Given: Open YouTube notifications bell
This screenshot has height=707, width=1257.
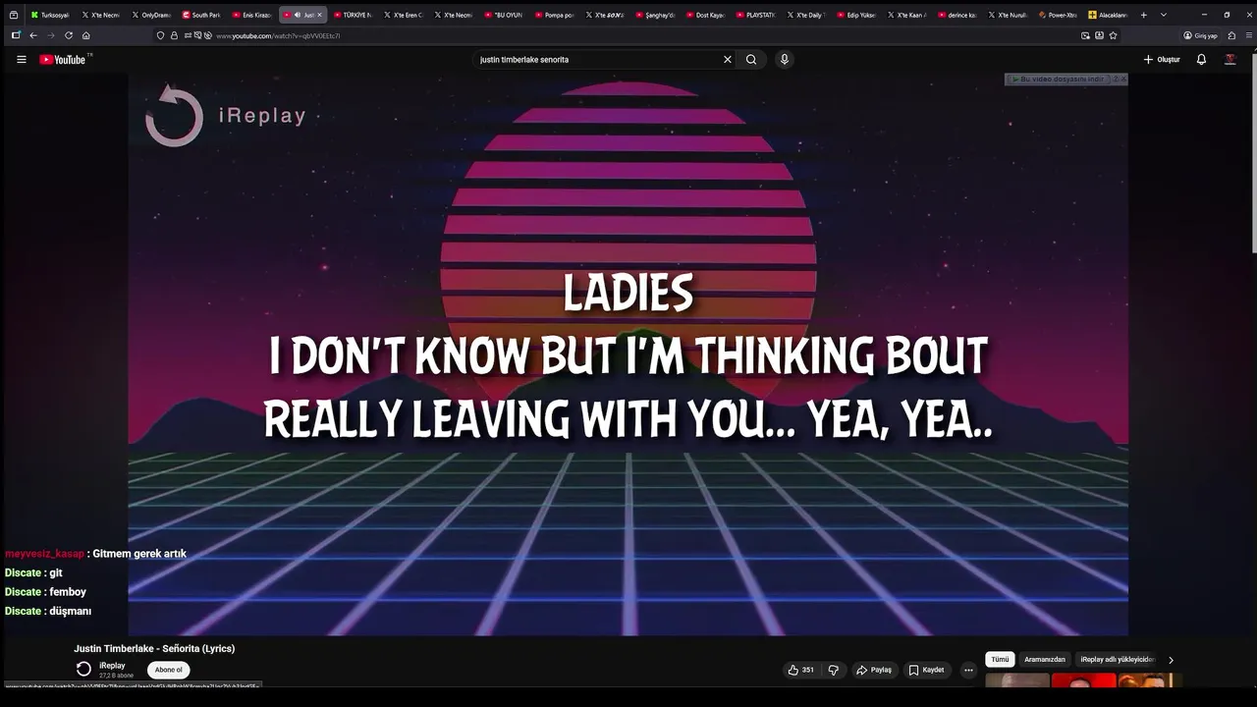Looking at the screenshot, I should [x=1201, y=60].
